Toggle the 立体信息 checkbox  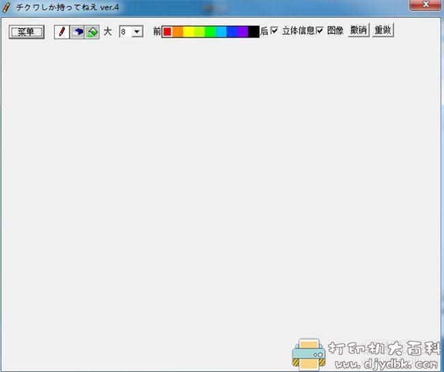(274, 30)
